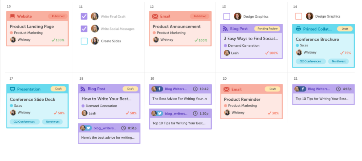Click the printer icon on Printed Collateral card
This screenshot has height=161, width=362.
(299, 29)
